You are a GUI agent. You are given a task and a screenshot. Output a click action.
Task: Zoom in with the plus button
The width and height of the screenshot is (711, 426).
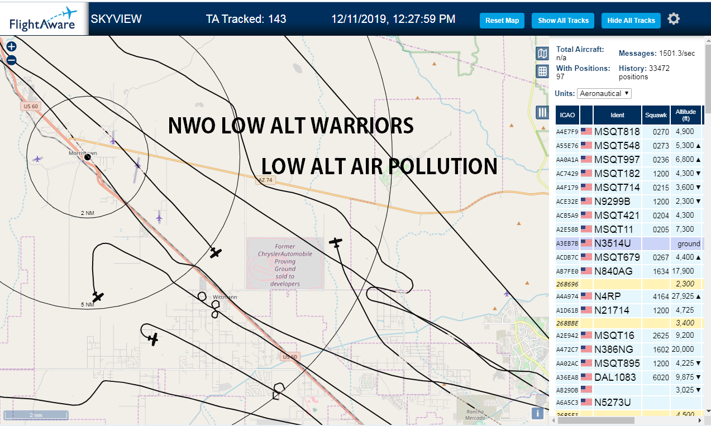[x=11, y=47]
